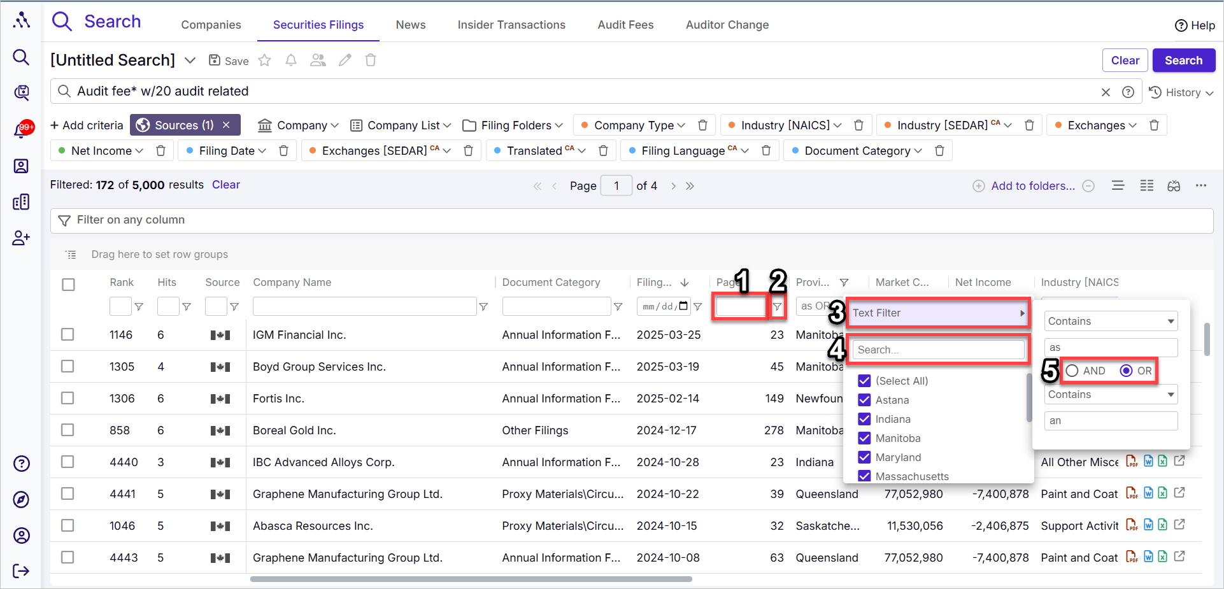Go to next page arrow
1224x589 pixels.
point(673,186)
